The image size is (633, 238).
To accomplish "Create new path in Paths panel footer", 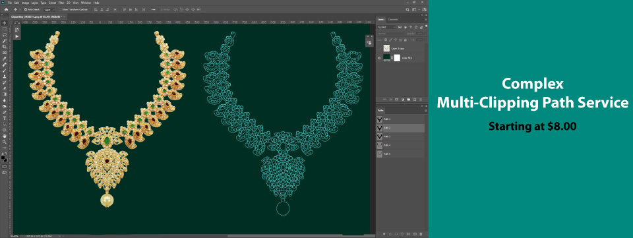I will click(x=414, y=233).
